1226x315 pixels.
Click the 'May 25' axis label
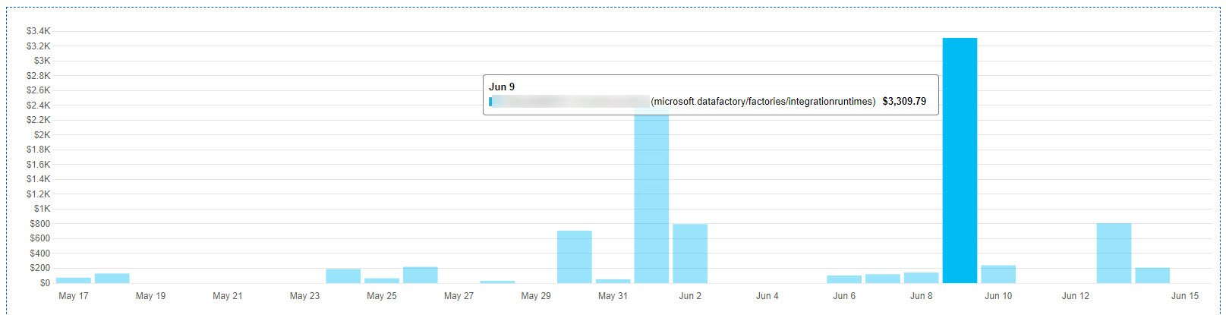coord(382,296)
